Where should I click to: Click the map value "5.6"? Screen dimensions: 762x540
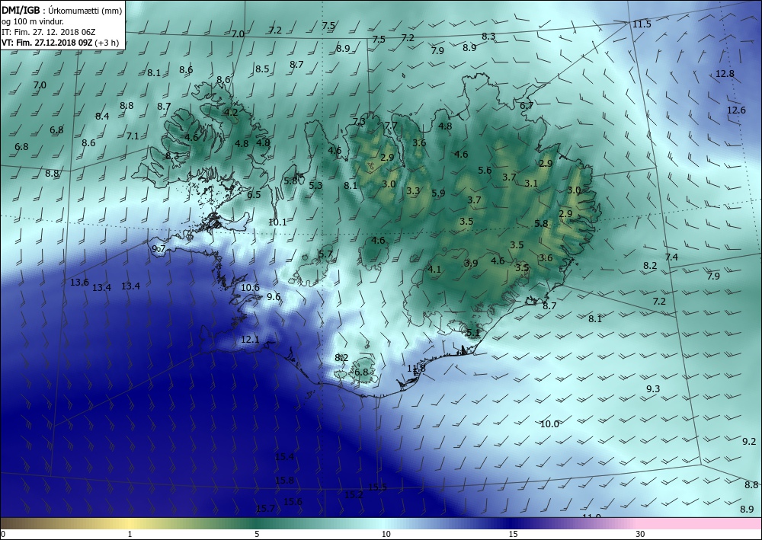[485, 170]
